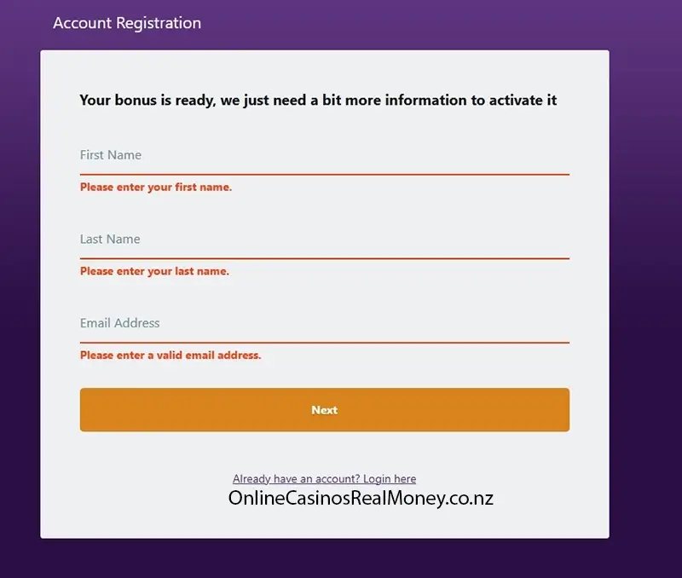The height and width of the screenshot is (578, 682).
Task: Select the bonus activation heading text
Action: (x=317, y=100)
